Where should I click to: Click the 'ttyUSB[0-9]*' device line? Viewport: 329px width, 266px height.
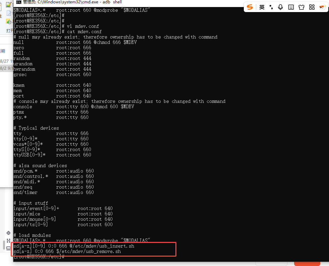click(52, 155)
